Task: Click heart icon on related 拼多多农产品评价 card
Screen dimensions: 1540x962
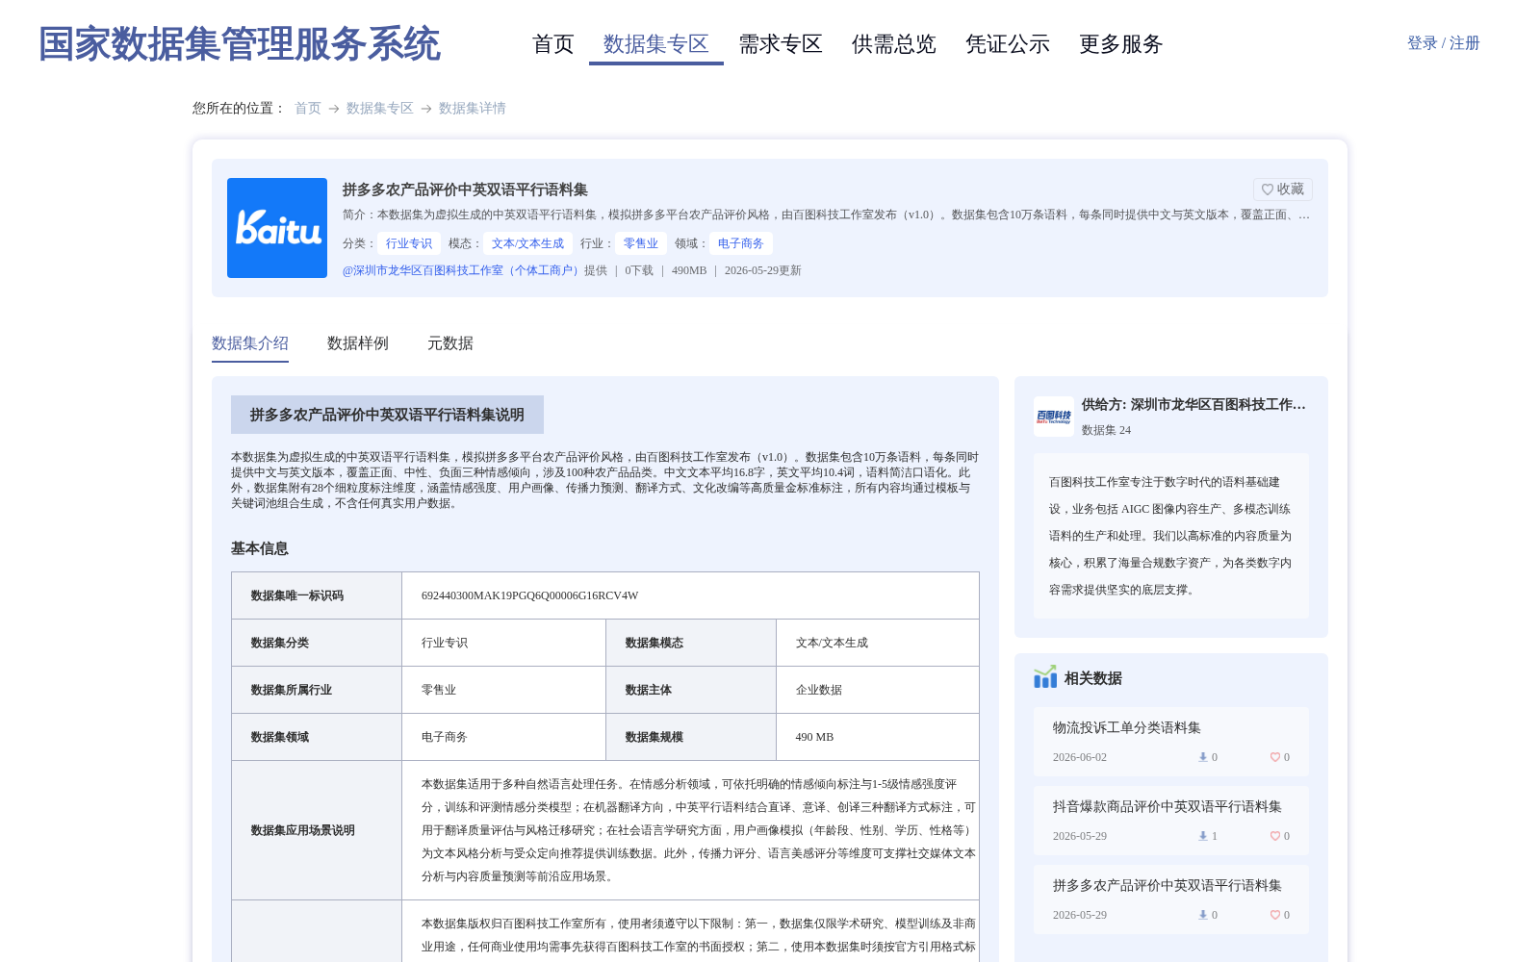Action: tap(1274, 915)
